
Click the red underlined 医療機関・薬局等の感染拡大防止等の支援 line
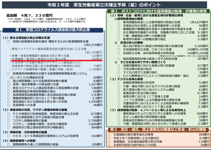57,59
